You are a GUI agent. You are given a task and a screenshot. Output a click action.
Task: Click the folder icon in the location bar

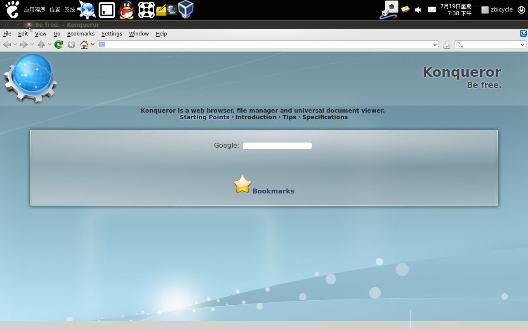click(101, 44)
